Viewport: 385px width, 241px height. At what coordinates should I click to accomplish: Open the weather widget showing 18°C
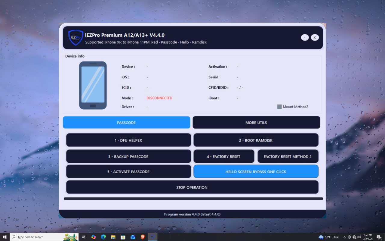coord(329,237)
